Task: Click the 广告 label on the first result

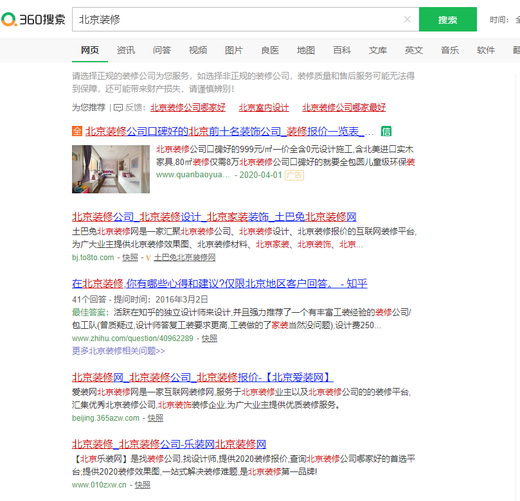Action: tap(294, 175)
